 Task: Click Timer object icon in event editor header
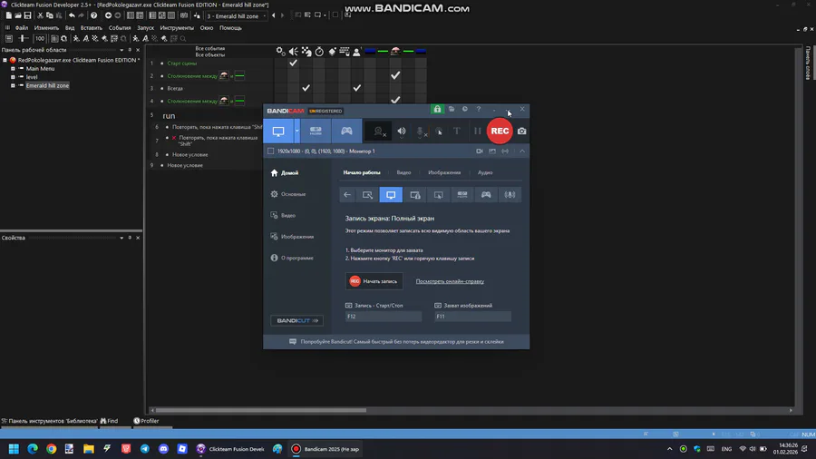pos(319,51)
